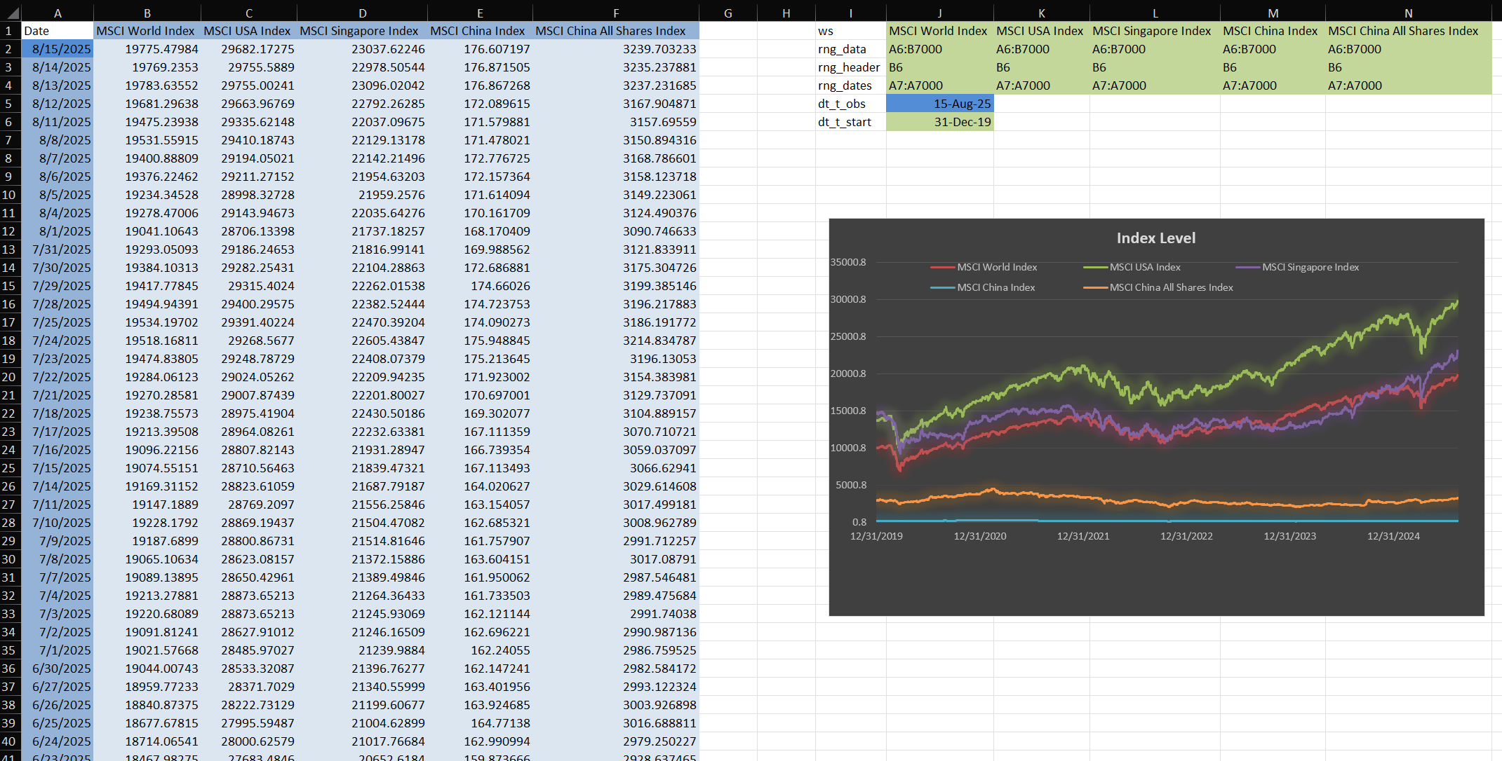1502x761 pixels.
Task: Select column B header
Action: click(147, 13)
